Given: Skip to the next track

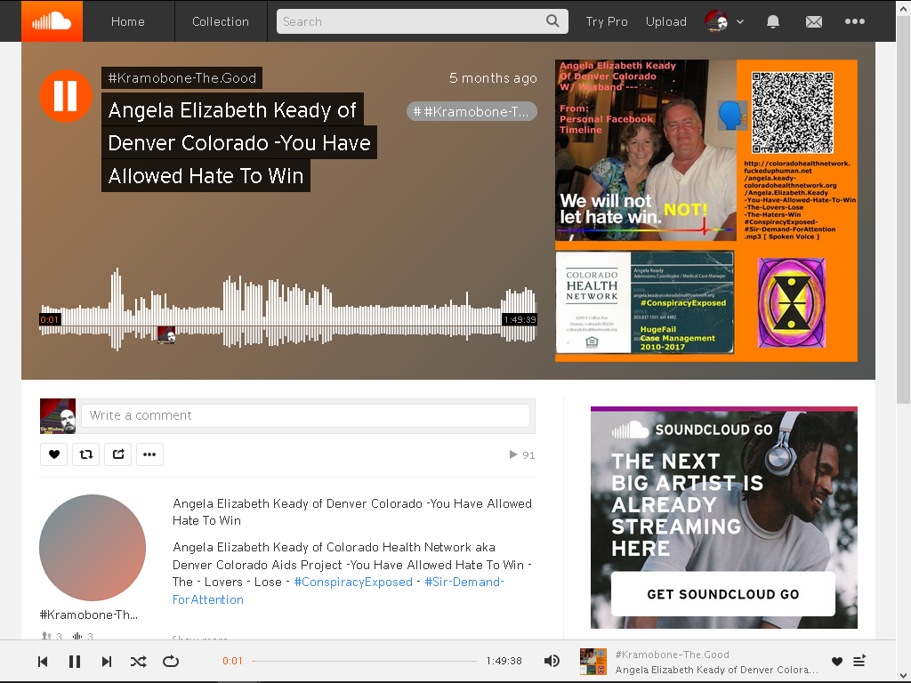Looking at the screenshot, I should pyautogui.click(x=107, y=661).
